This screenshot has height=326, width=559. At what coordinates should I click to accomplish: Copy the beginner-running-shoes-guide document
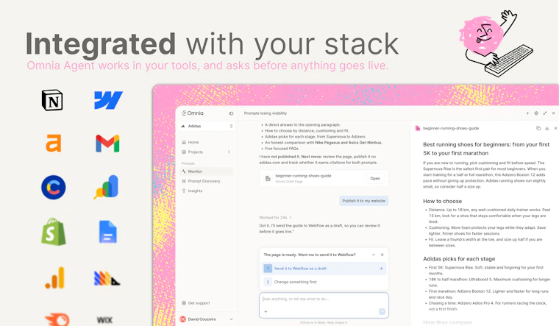[x=538, y=128]
